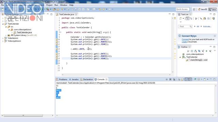Collapse the TestCalendar project node
Viewport: 218px width, 122px height.
coord(3,24)
